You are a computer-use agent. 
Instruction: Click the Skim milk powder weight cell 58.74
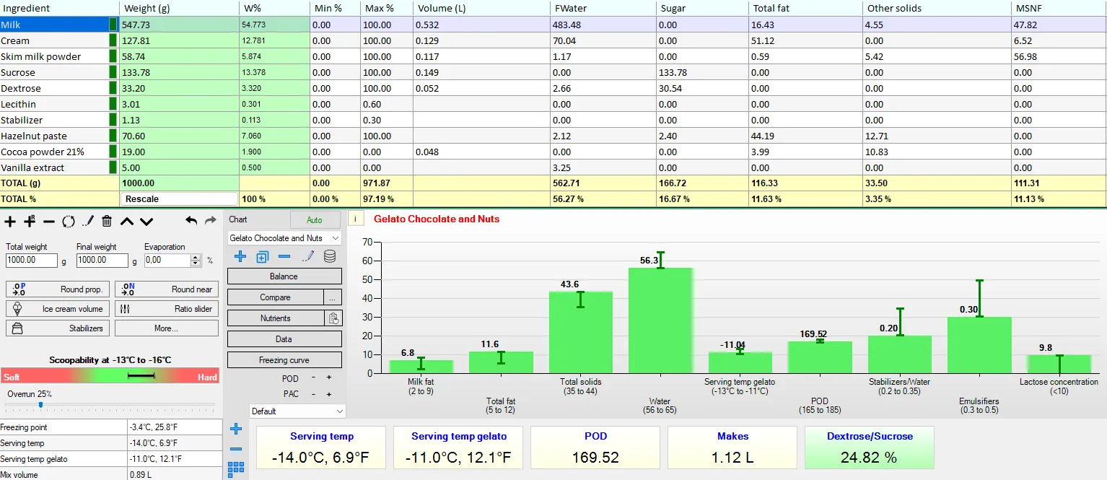tap(180, 56)
